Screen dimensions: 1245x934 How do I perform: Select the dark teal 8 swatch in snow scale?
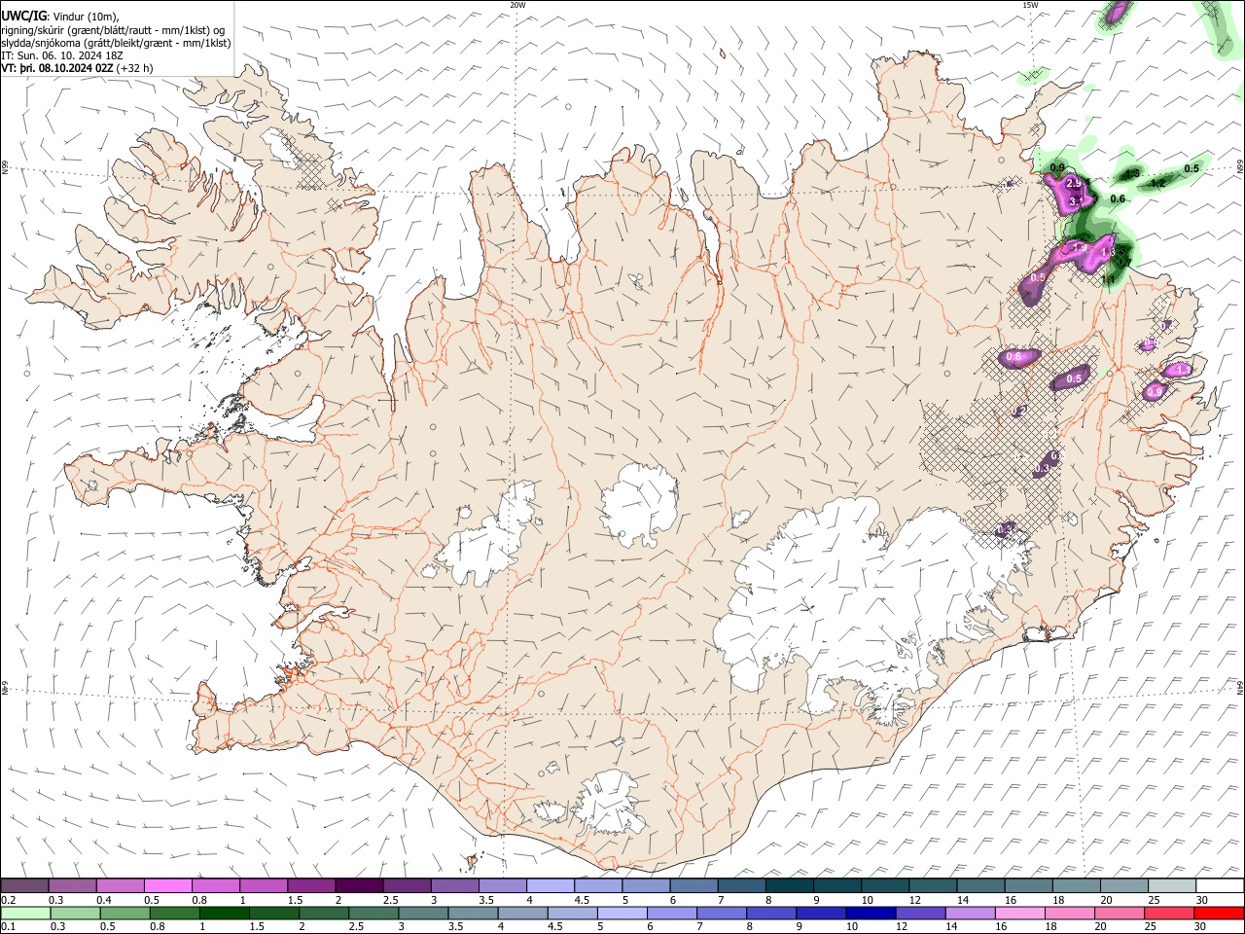(x=789, y=886)
